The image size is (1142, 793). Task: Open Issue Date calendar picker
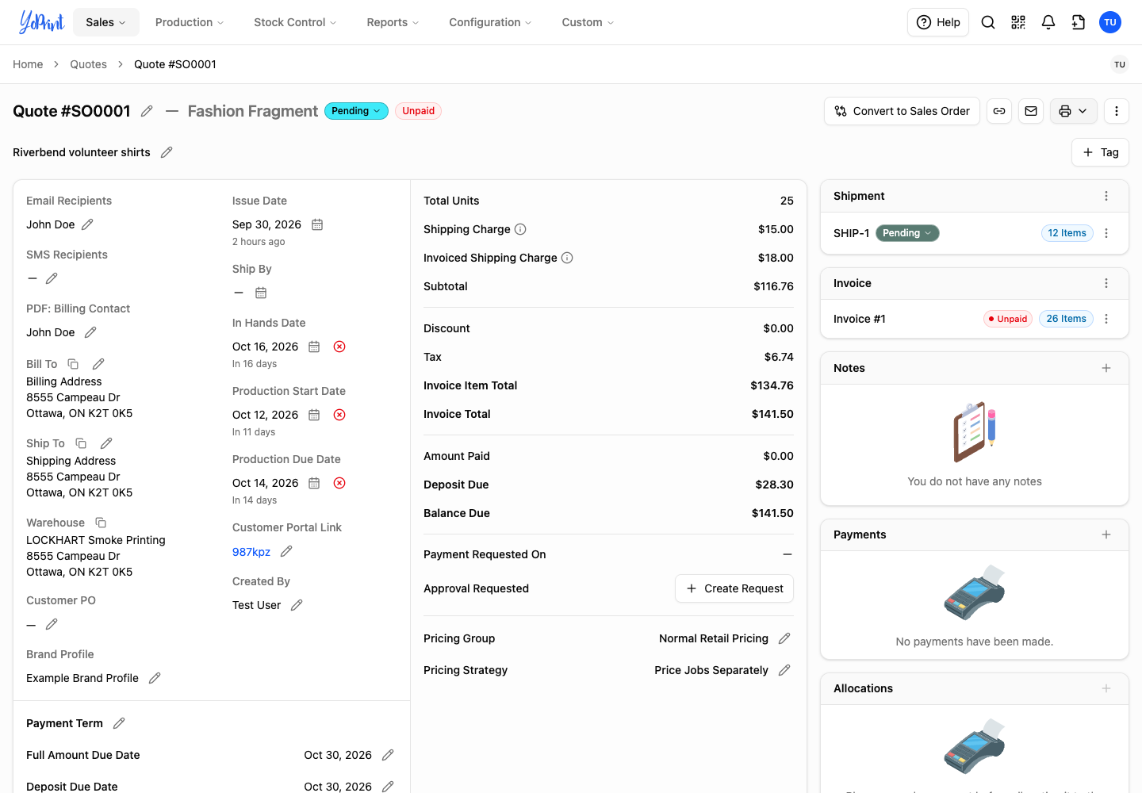pyautogui.click(x=317, y=224)
